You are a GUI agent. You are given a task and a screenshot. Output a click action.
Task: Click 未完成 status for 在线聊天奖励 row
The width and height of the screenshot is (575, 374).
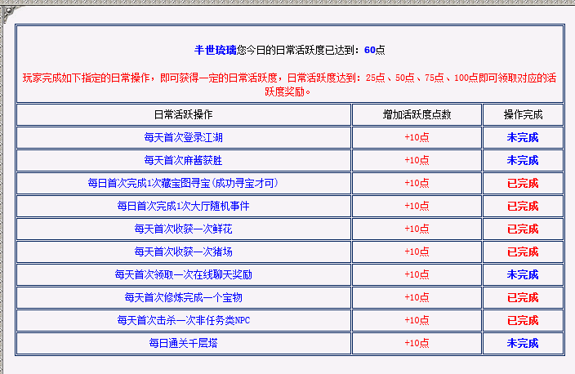[x=523, y=274]
